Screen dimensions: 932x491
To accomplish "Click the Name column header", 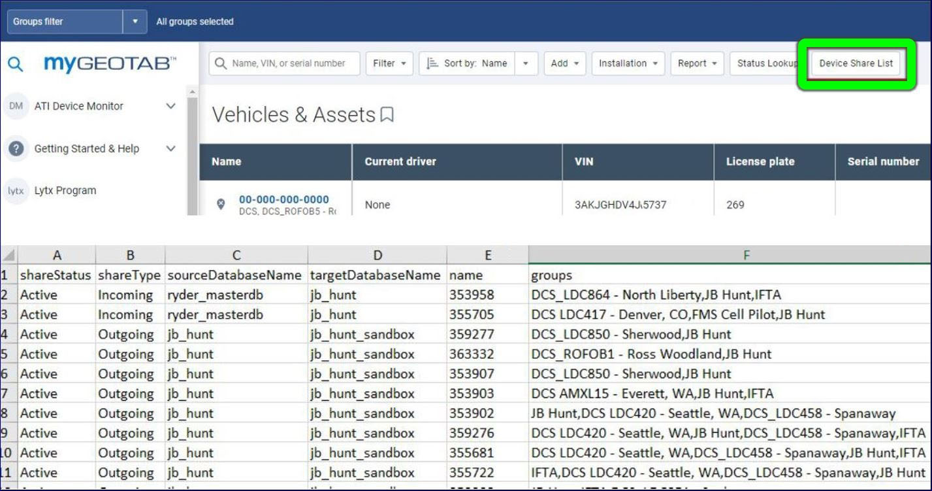I will pos(276,161).
